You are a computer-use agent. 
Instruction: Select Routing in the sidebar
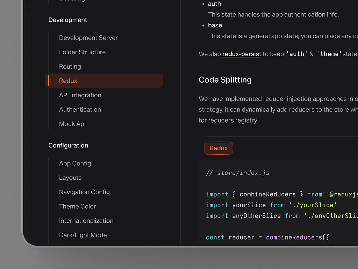(x=70, y=67)
